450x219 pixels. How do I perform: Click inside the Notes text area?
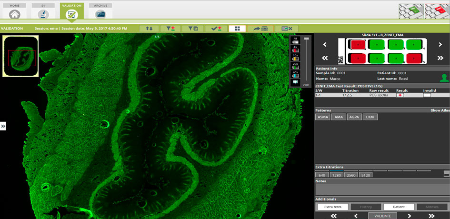click(381, 189)
